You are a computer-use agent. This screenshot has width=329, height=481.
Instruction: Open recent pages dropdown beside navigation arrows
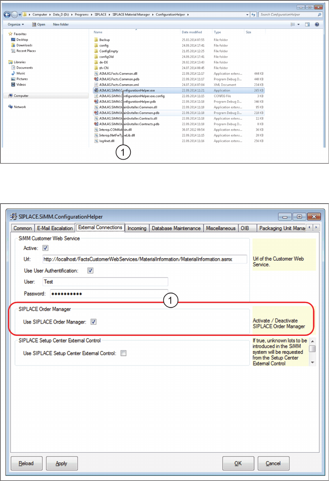click(20, 15)
